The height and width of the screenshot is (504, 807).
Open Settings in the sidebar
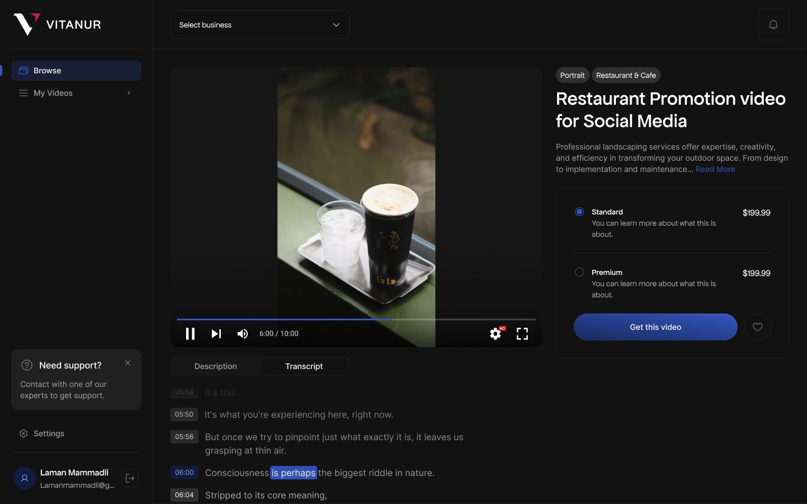coord(76,433)
